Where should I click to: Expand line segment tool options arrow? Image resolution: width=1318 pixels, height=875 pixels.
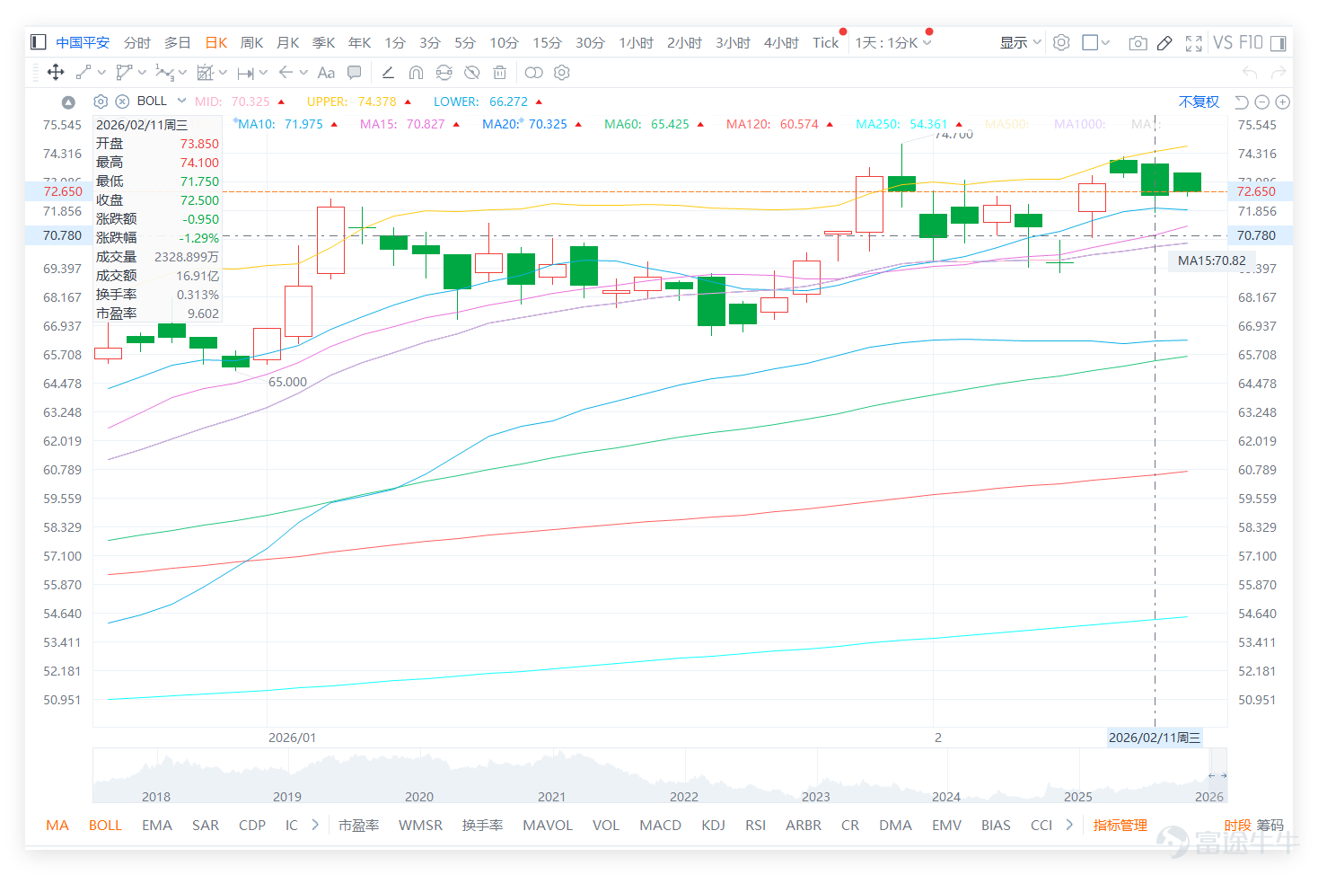101,73
